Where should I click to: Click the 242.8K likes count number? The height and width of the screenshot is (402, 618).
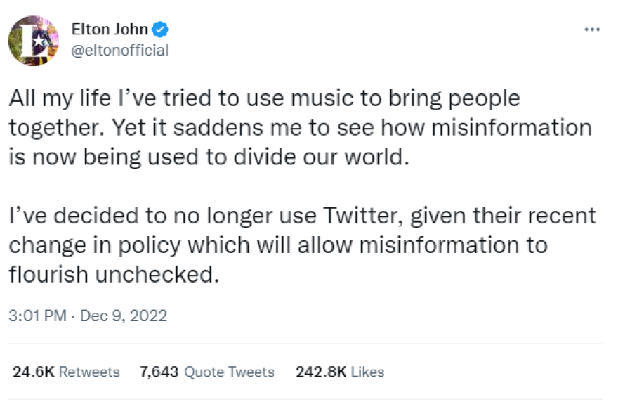(321, 372)
